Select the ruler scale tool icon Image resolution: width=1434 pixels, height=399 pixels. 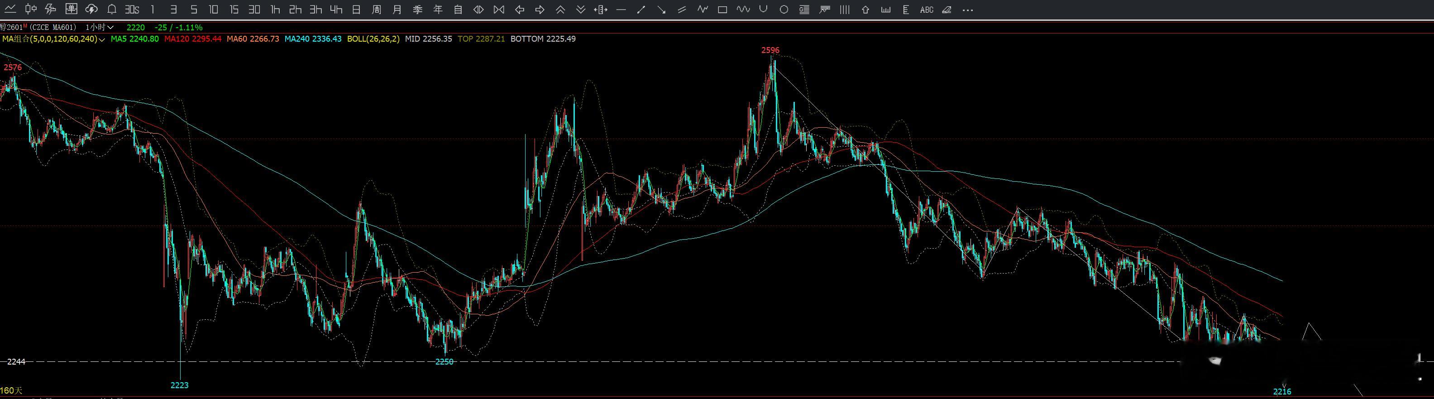click(886, 10)
